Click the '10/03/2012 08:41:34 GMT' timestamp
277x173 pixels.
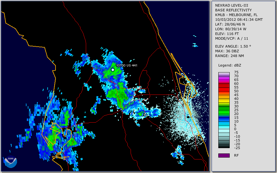click(x=239, y=20)
